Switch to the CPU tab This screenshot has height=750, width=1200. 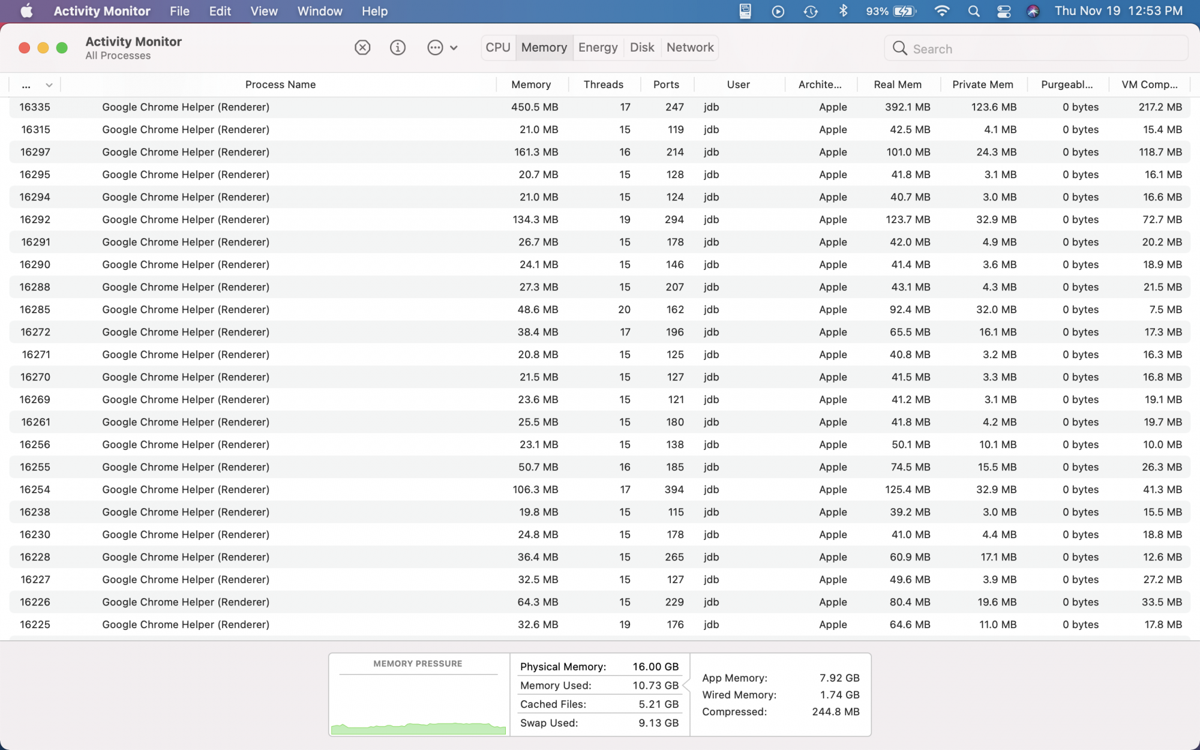tap(498, 47)
